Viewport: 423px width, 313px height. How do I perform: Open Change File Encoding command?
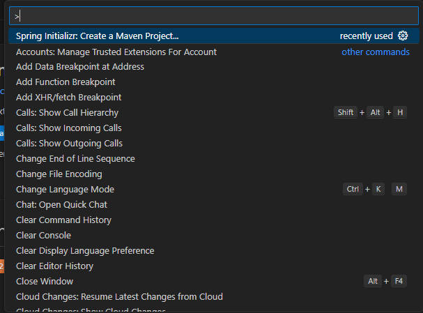point(214,174)
